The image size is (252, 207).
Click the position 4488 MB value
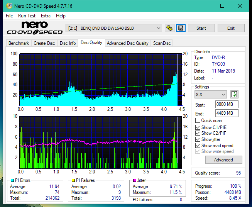[x=233, y=192]
